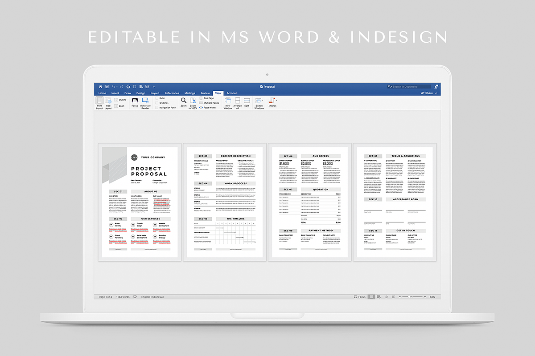This screenshot has height=356, width=535.
Task: Click the 1143 words counter
Action: 123,297
